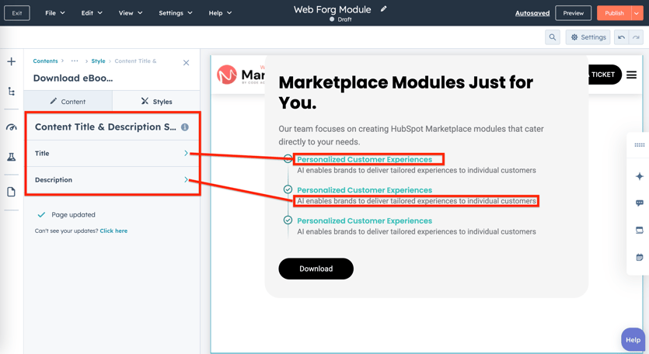
Task: Switch to the Content tab
Action: pos(68,102)
